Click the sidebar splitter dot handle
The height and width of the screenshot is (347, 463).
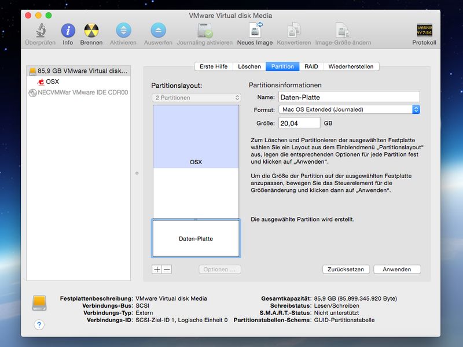click(x=137, y=173)
